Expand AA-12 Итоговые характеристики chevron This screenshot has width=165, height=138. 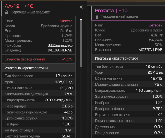(71, 68)
